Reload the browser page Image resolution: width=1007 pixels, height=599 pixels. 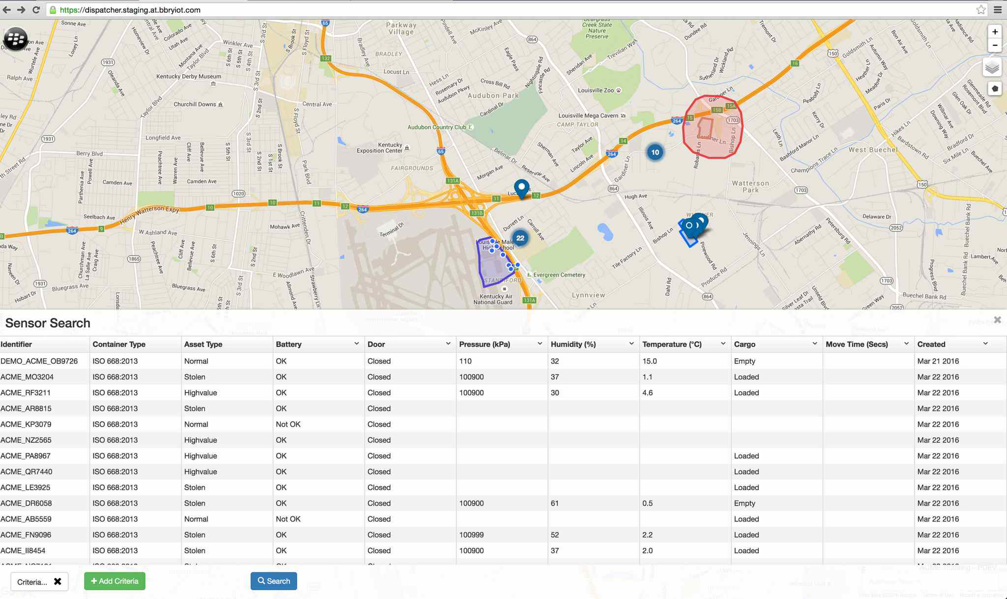pos(36,10)
